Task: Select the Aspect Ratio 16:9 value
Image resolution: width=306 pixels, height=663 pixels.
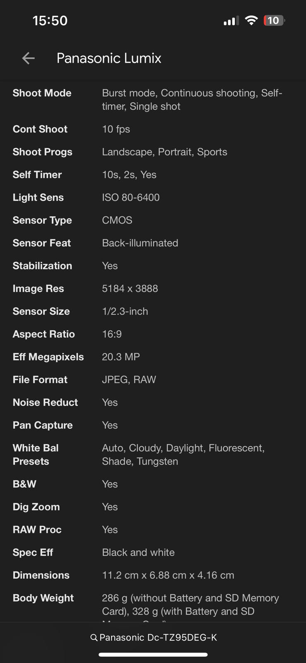Action: tap(112, 334)
